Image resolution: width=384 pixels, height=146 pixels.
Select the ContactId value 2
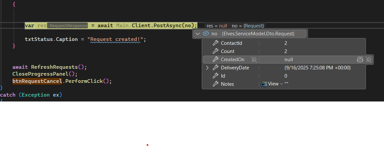pos(286,43)
